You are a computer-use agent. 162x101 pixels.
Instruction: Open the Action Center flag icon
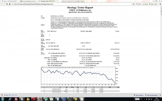(x=149, y=99)
